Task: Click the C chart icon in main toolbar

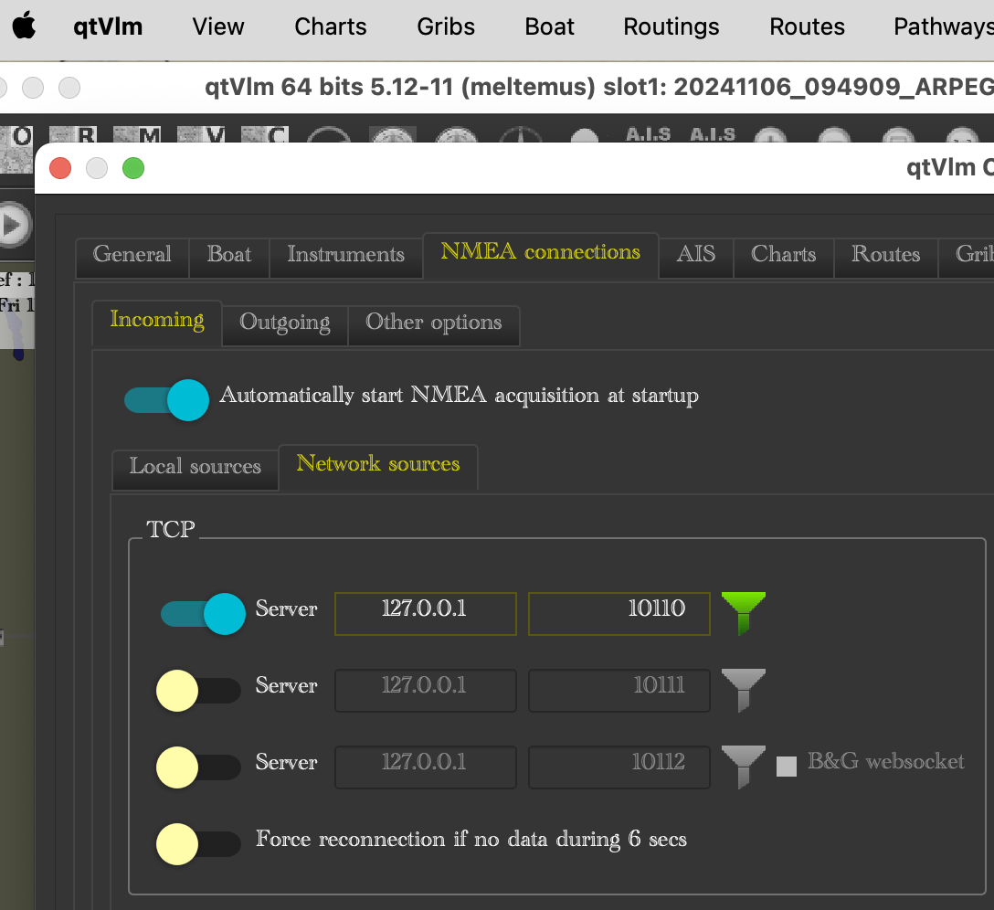Action: pos(265,133)
